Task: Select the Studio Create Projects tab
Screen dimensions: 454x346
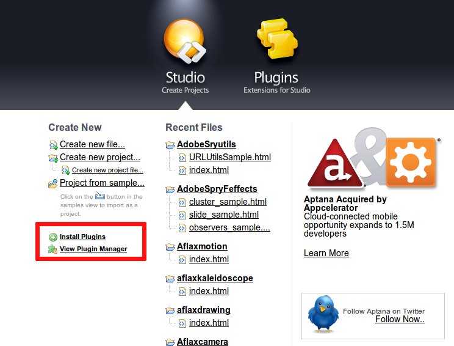Action: tap(186, 83)
